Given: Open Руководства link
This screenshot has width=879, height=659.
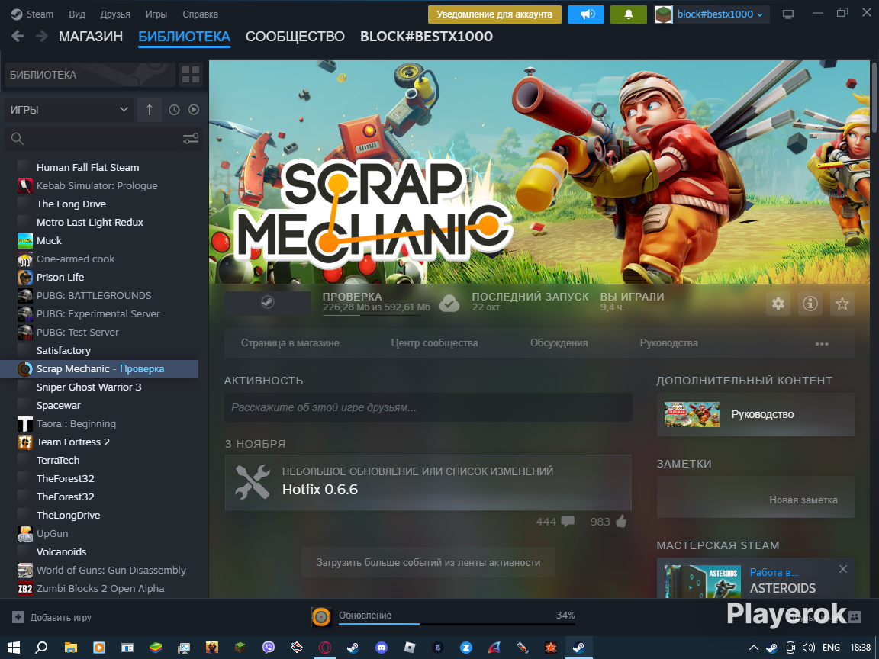Looking at the screenshot, I should (668, 343).
